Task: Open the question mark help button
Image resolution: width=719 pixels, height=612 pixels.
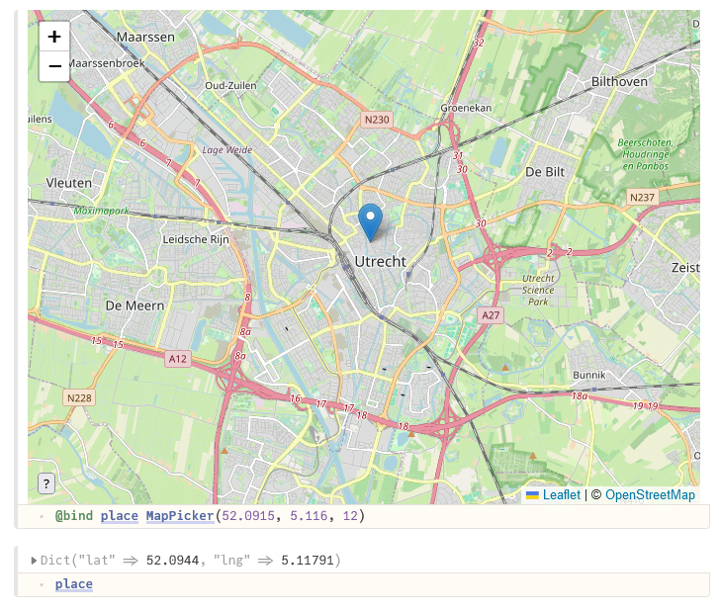Action: (x=46, y=483)
